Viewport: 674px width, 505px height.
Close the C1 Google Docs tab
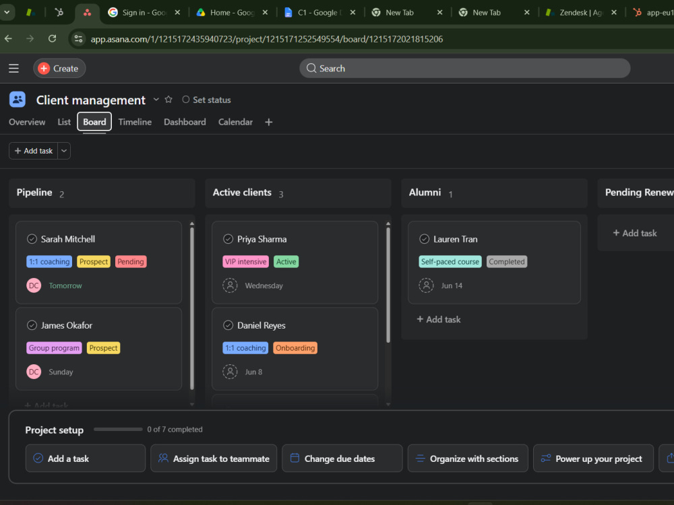pyautogui.click(x=353, y=12)
